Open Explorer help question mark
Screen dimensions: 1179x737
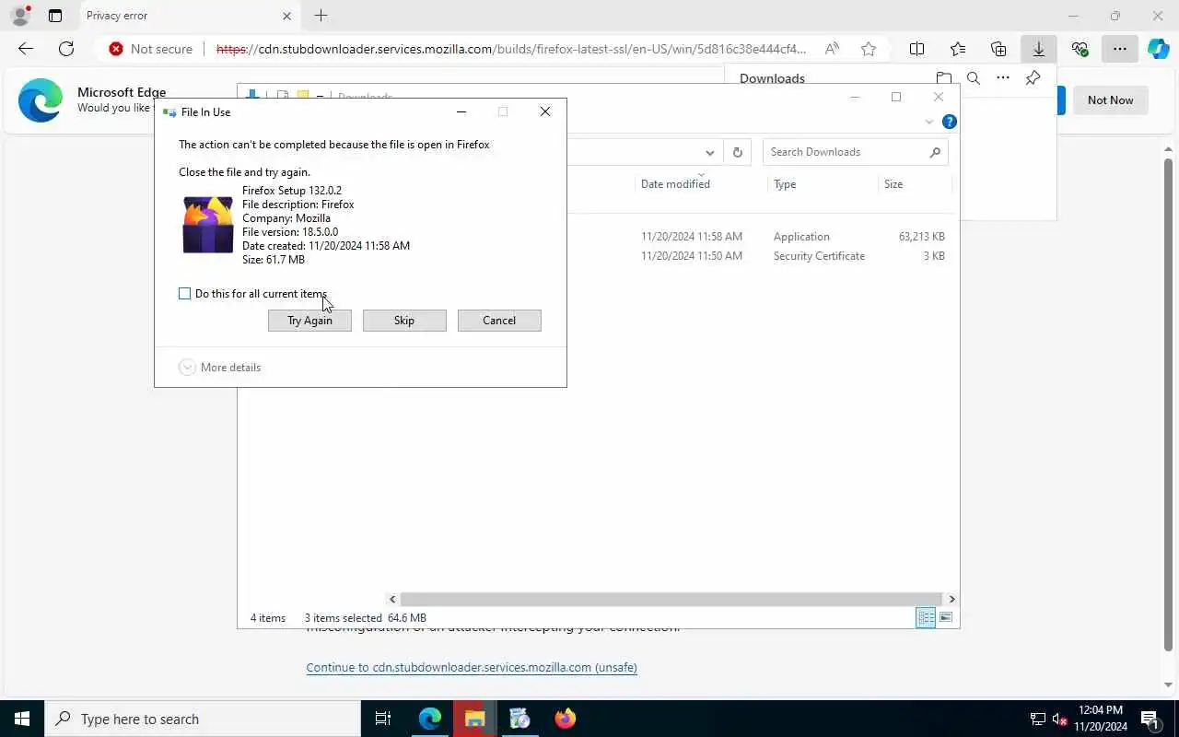950,122
